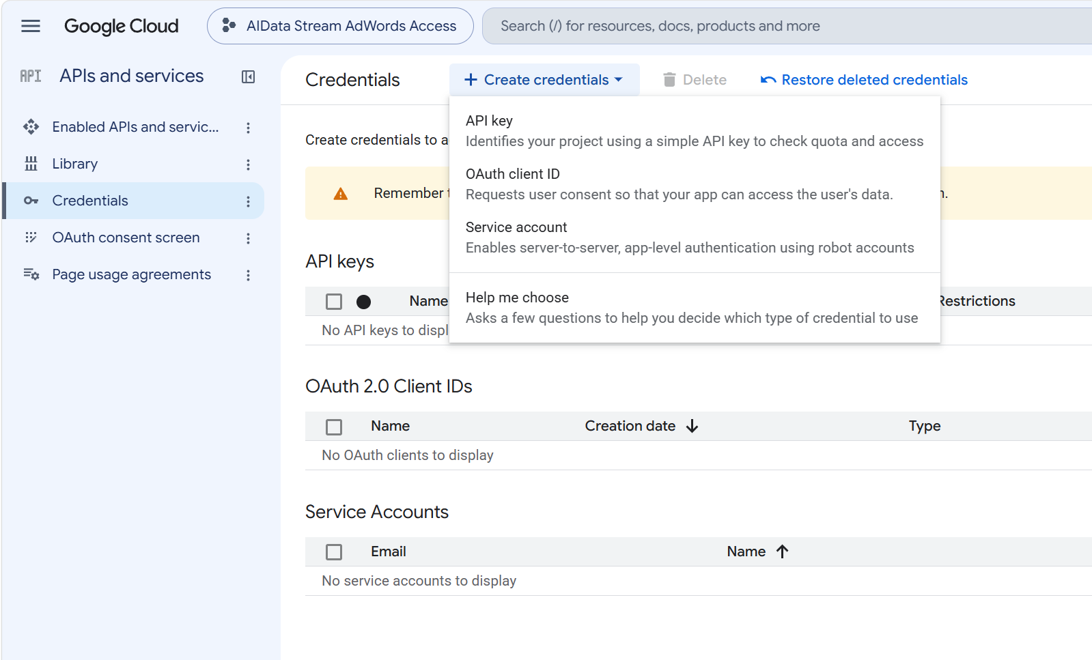Click the Credentials page heading

point(352,80)
